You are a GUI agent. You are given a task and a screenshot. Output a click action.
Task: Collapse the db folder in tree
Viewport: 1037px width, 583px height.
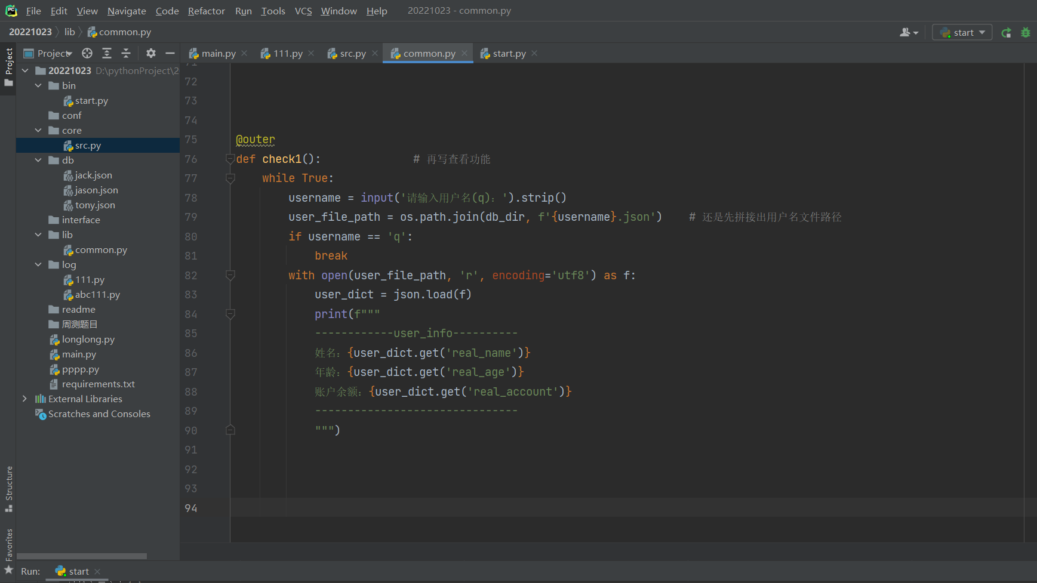tap(38, 160)
